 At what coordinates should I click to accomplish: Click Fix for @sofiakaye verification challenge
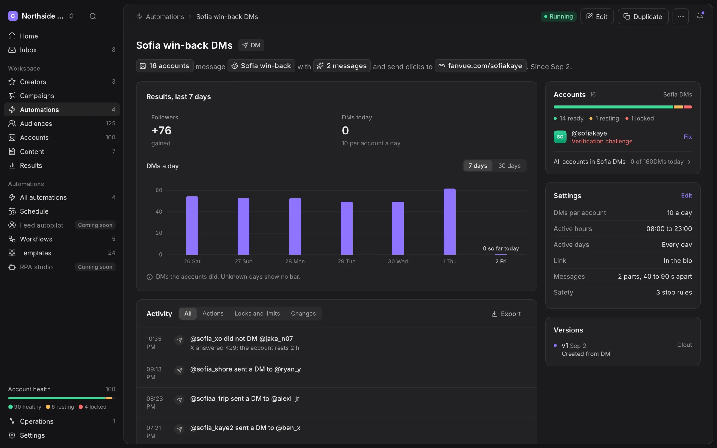point(687,137)
